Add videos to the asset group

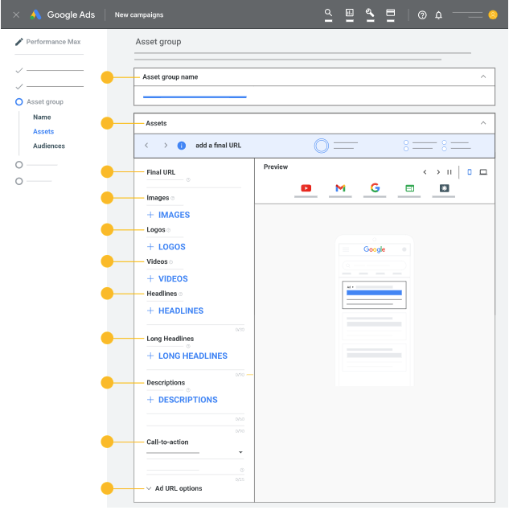(167, 279)
